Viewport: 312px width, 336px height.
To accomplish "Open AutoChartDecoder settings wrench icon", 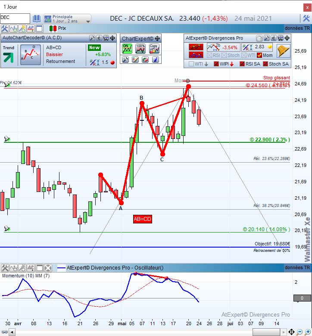I will 92,38.
